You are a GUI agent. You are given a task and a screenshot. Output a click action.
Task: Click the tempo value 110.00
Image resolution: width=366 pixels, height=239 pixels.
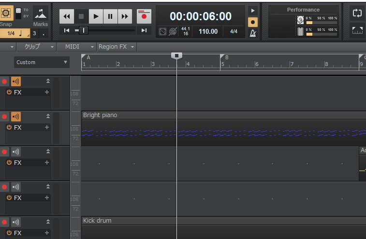point(208,31)
